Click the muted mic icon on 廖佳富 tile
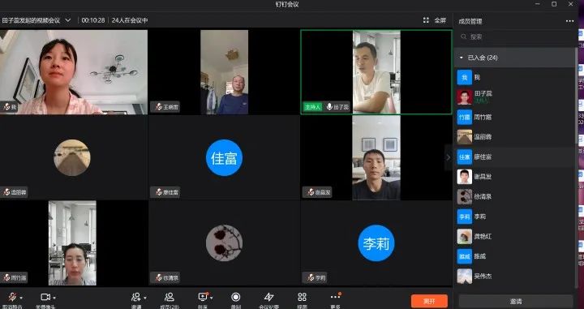This screenshot has height=309, width=584. (x=159, y=192)
